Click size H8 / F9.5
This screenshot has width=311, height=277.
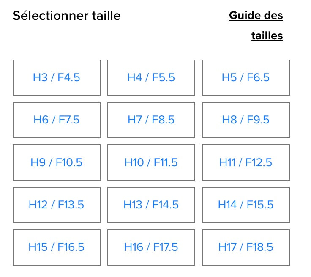[x=246, y=120]
